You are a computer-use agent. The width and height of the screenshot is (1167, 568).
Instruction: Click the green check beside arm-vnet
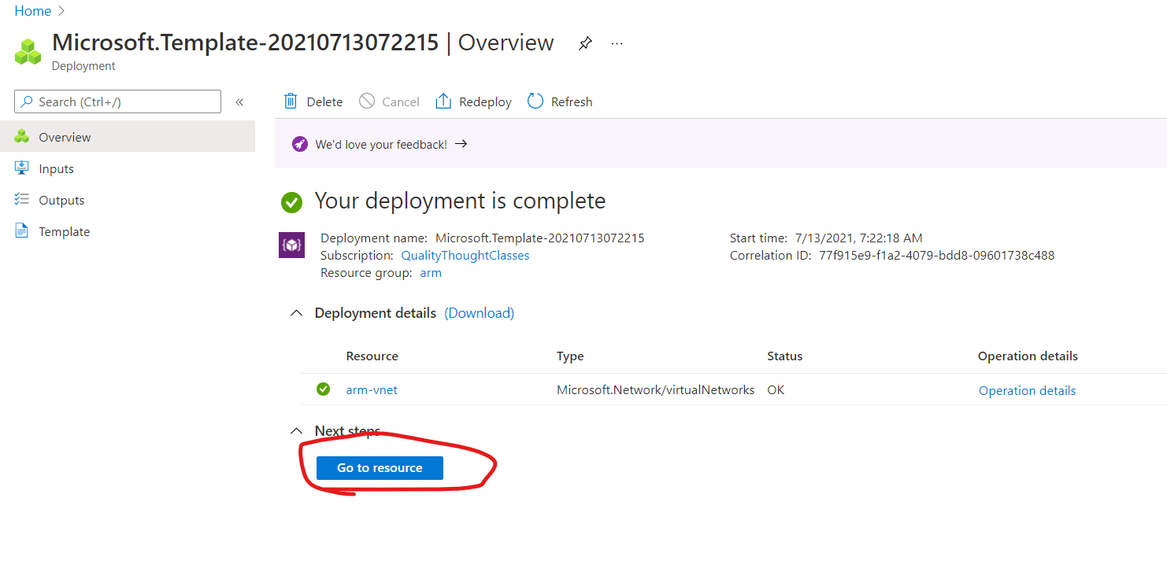(323, 389)
